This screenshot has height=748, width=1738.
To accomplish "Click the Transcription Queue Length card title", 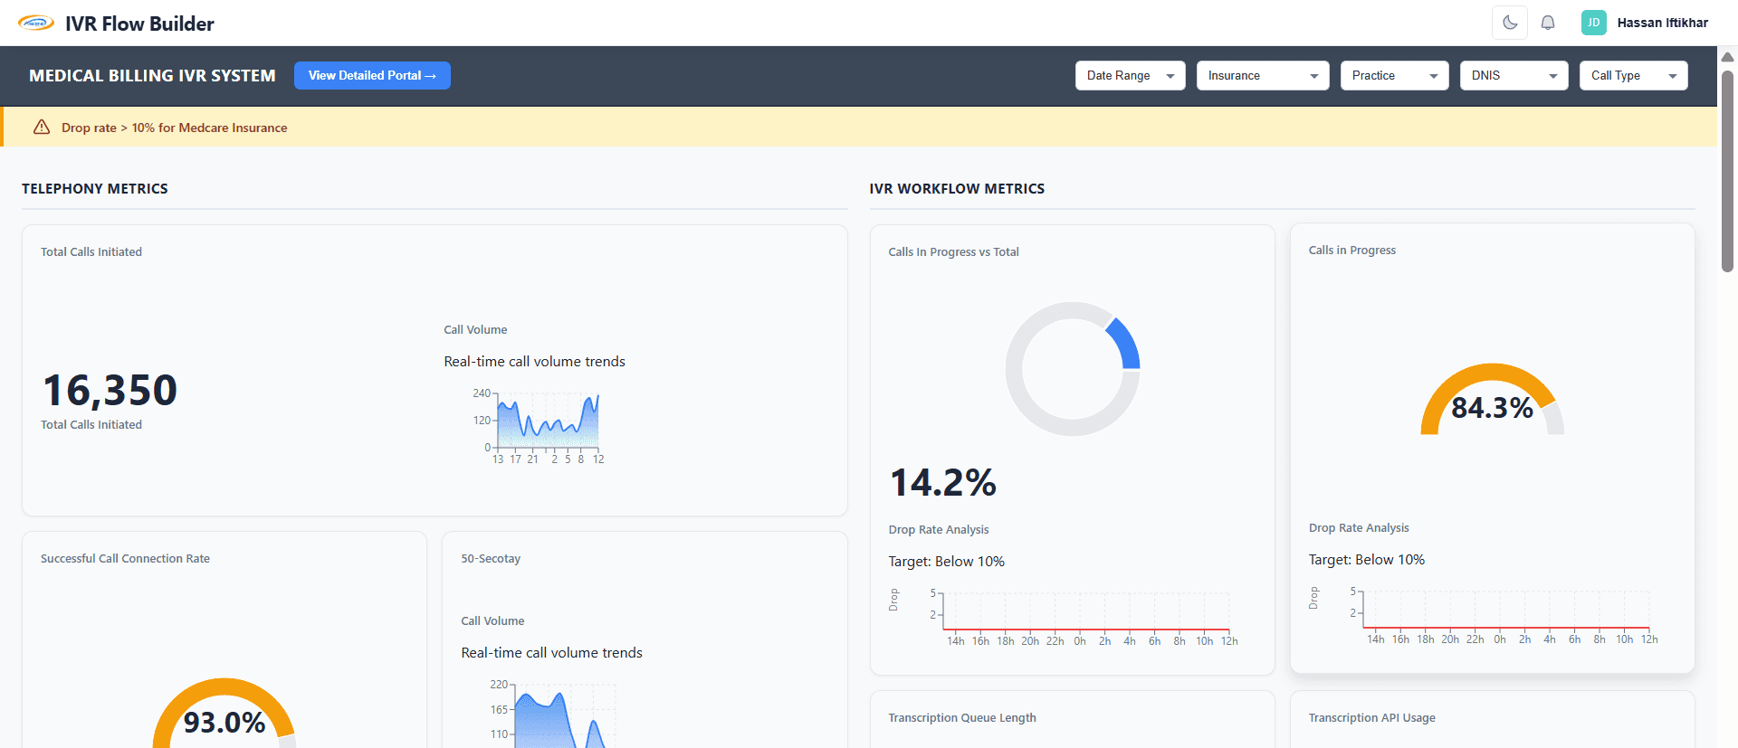I will [962, 718].
